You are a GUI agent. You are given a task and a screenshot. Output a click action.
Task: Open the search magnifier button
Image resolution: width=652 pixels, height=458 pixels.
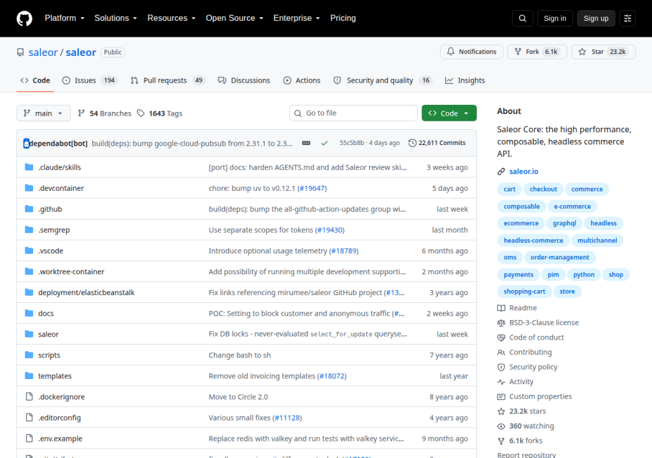point(523,18)
